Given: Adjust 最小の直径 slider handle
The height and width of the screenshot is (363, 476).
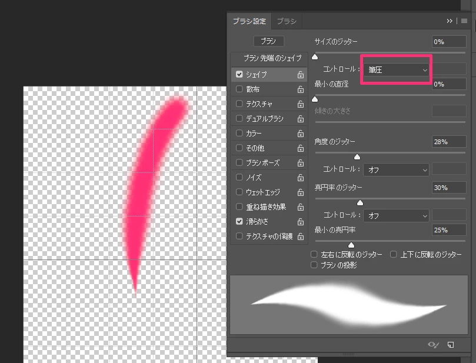Looking at the screenshot, I should coord(315,99).
